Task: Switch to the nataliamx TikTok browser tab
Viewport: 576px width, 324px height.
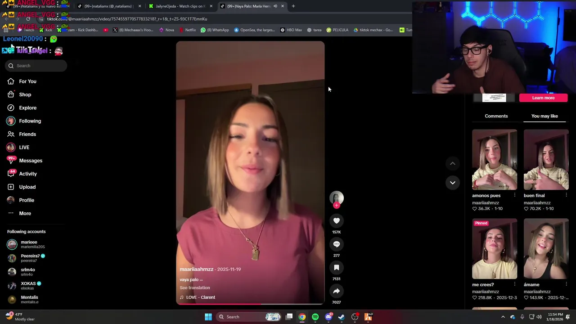Action: pos(108,6)
